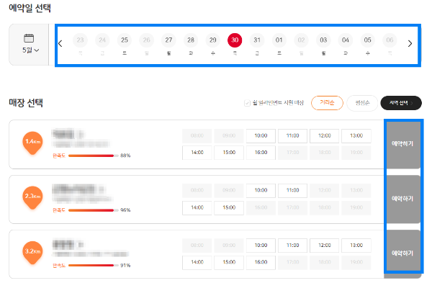
Task: Select date 05 in the date strip
Action: [x=367, y=40]
